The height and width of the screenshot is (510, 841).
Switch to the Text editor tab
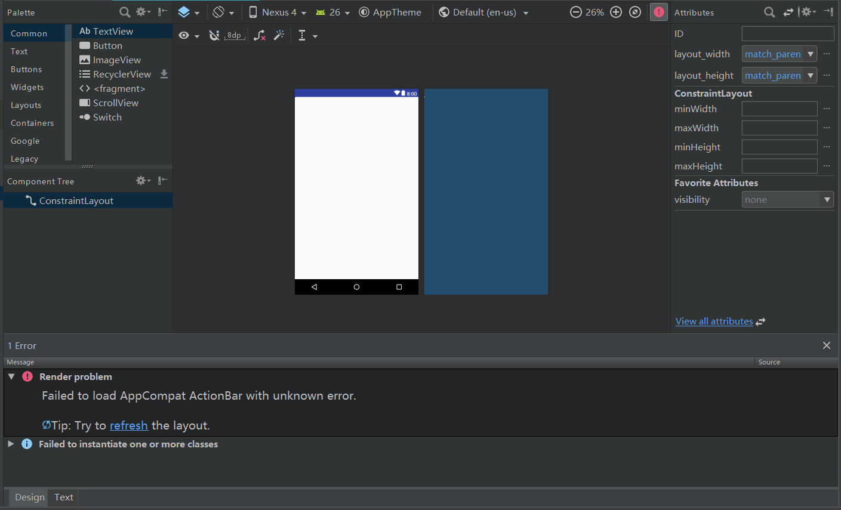(x=63, y=497)
